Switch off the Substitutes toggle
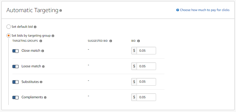This screenshot has width=236, height=112. click(15, 82)
